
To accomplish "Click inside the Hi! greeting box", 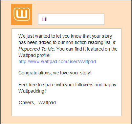I will (71, 19).
